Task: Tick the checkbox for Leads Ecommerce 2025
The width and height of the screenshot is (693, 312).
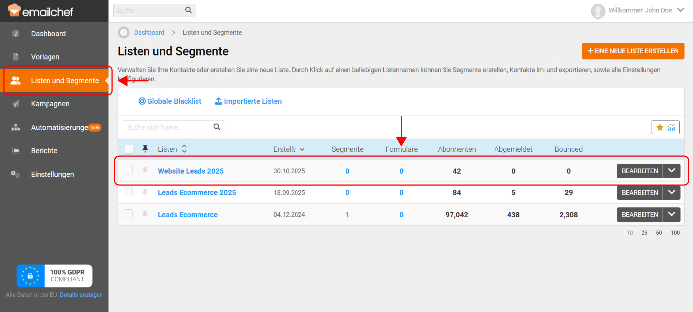Action: click(128, 192)
